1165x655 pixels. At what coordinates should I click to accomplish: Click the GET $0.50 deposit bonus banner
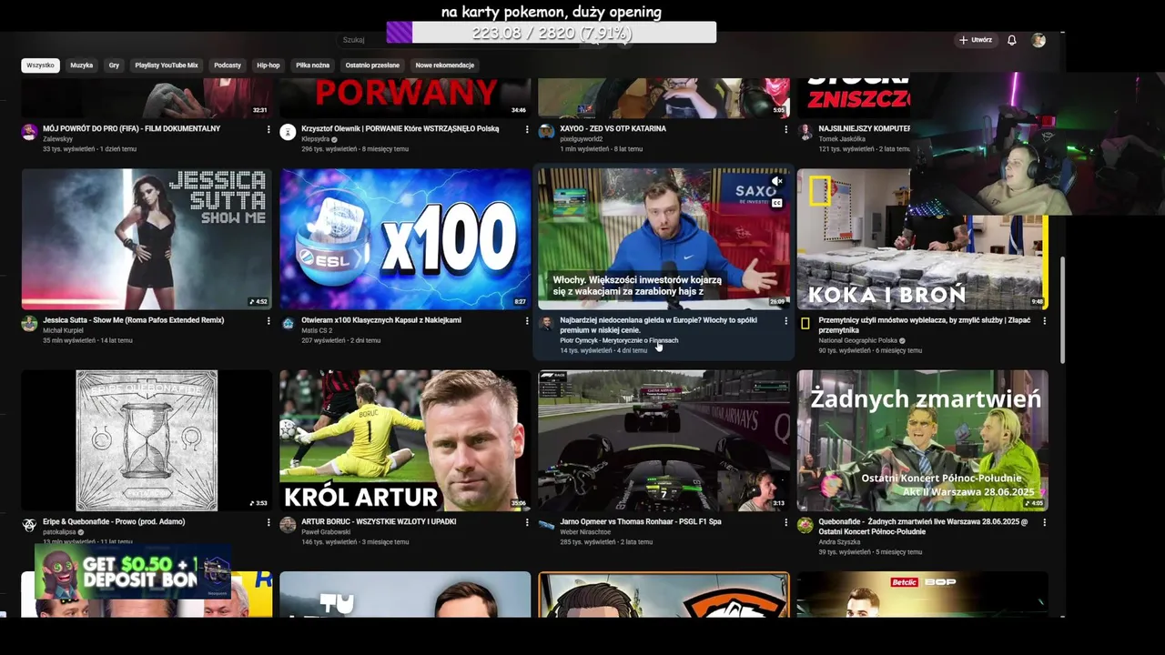[x=133, y=572]
